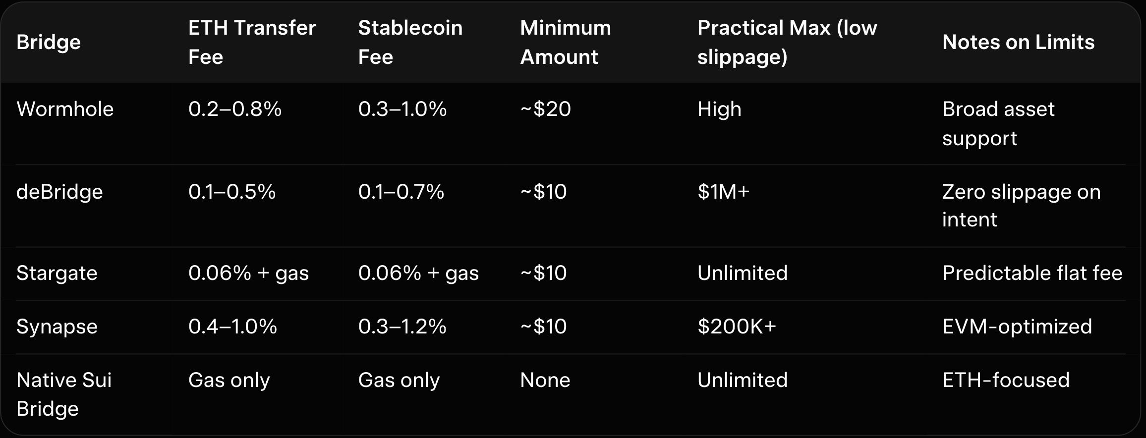Select Practical Max (low slippage) header
Viewport: 1146px width, 438px height.
pos(787,43)
